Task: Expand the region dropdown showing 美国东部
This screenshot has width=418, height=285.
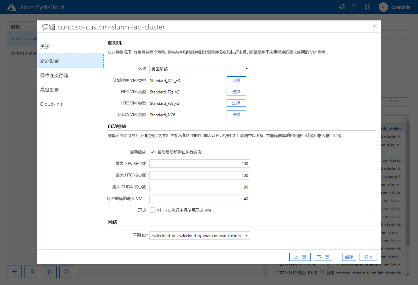Action: (x=246, y=69)
